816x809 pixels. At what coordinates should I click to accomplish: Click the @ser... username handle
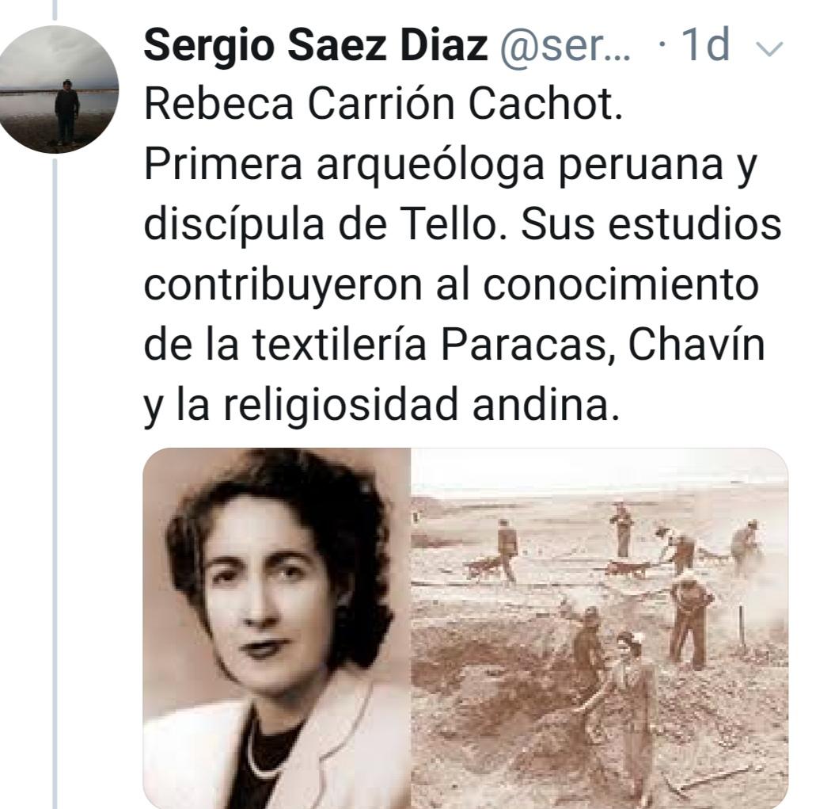(566, 47)
